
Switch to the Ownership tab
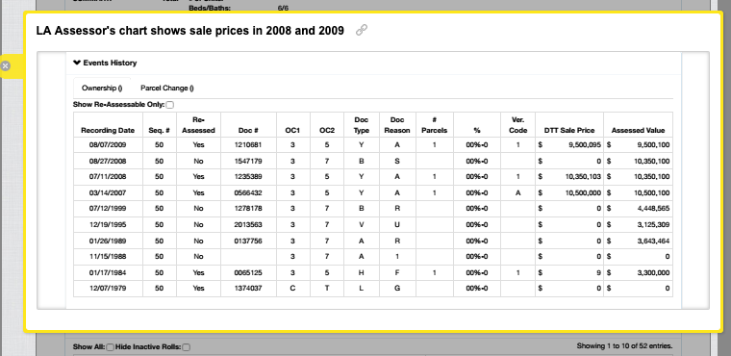[102, 88]
